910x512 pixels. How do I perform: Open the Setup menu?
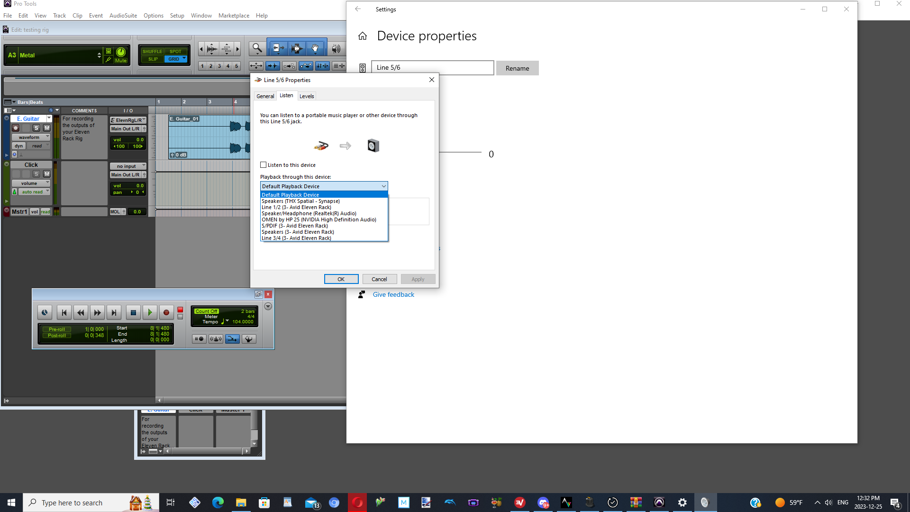click(x=177, y=16)
